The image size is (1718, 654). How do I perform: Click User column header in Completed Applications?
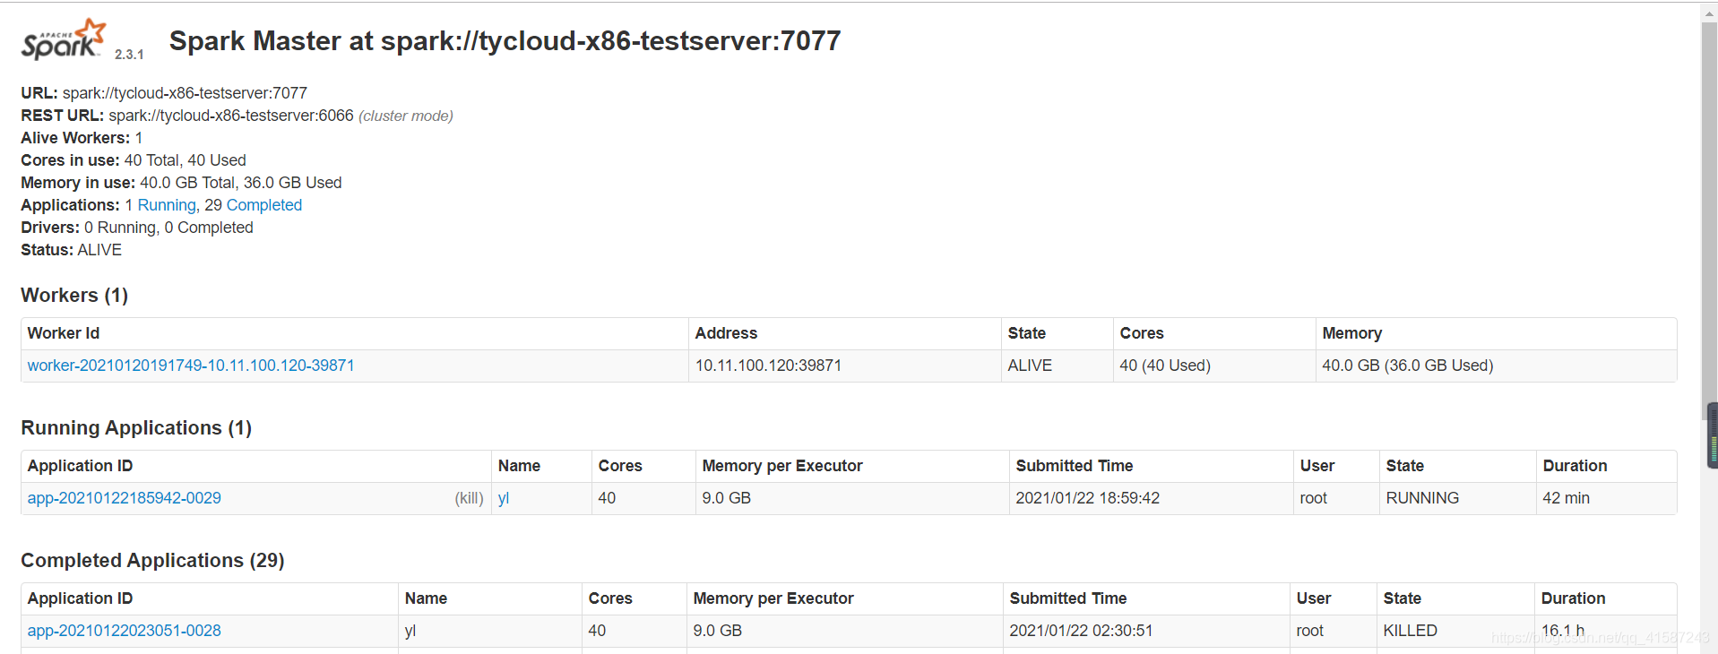[x=1314, y=598]
